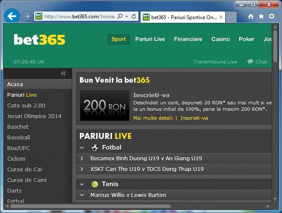Click the Inscrieti-va heading
Screen dimensions: 282x213
pos(151,95)
